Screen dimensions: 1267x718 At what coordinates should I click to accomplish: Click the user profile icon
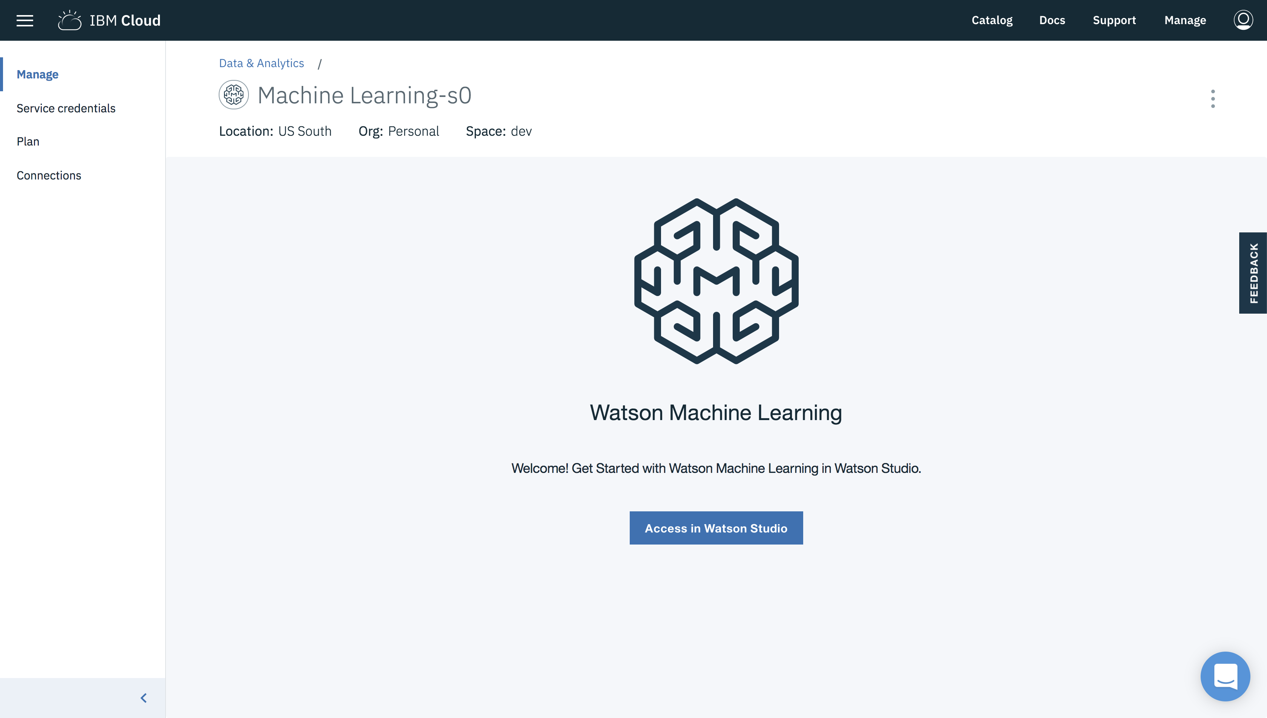pos(1244,20)
